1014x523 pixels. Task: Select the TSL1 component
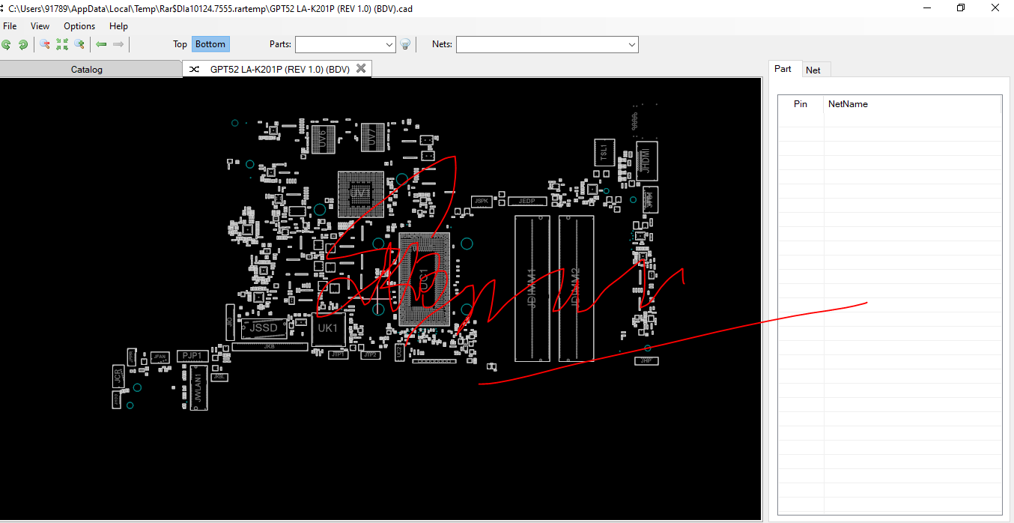[x=604, y=153]
